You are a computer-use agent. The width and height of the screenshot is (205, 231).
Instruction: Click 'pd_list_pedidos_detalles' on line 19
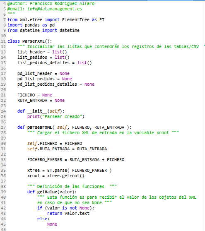47,84
